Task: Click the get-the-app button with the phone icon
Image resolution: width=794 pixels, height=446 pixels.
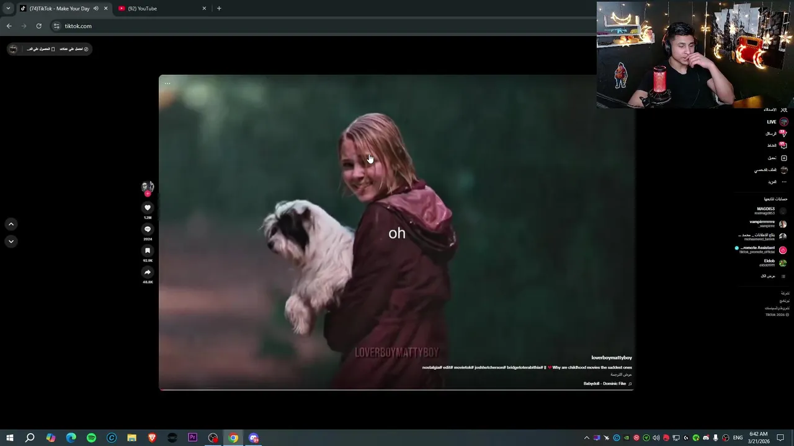Action: click(40, 49)
